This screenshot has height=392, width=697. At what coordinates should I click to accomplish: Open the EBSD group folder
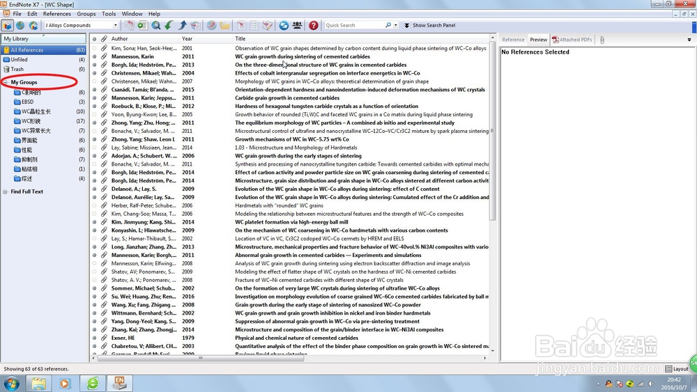(28, 102)
